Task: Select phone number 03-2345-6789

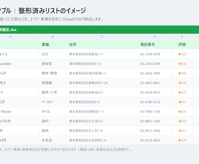Action: (150, 64)
